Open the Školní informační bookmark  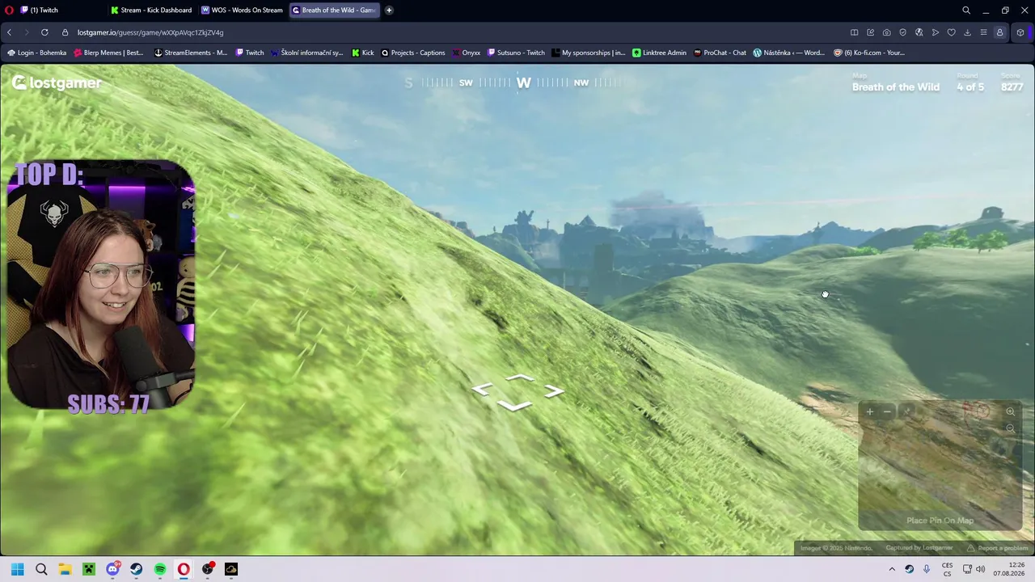pos(307,53)
